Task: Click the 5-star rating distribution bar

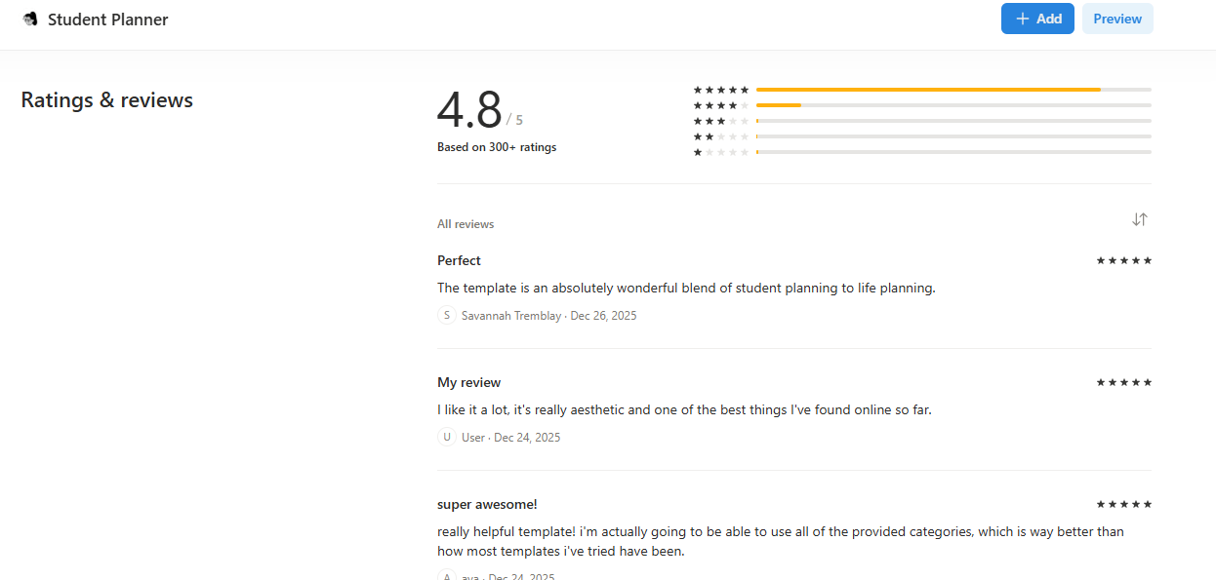Action: pos(953,90)
